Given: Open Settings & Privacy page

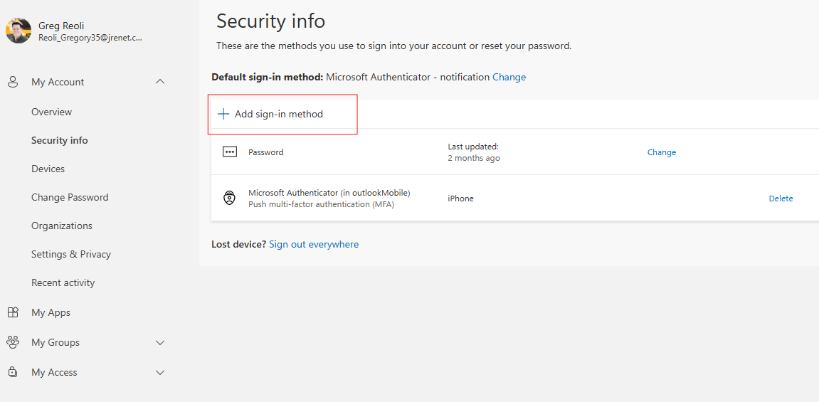Looking at the screenshot, I should (x=71, y=254).
